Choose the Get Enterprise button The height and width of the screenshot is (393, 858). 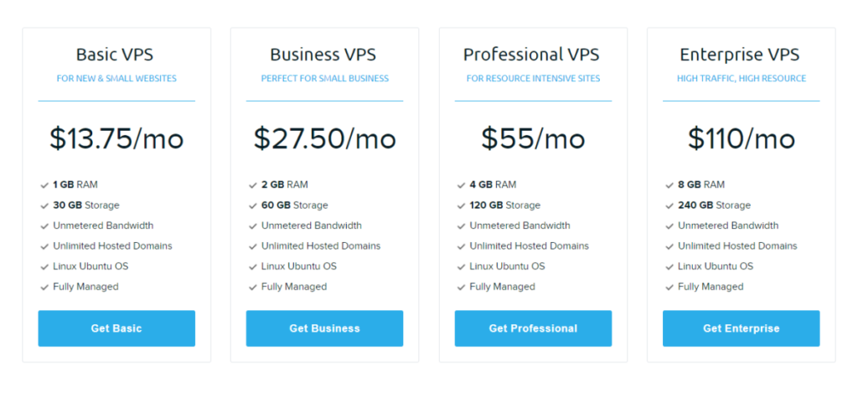(742, 328)
